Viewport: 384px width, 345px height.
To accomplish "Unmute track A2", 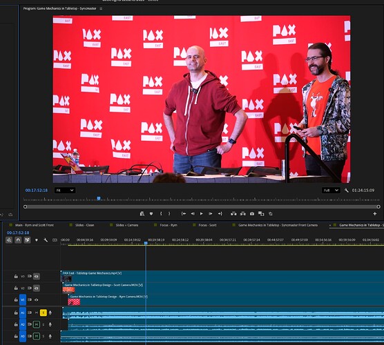I will pos(37,324).
